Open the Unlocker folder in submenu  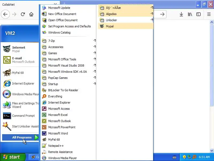(x=125, y=20)
